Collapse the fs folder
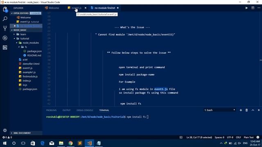Image resolution: width=262 pixels, height=147 pixels. click(26, 47)
